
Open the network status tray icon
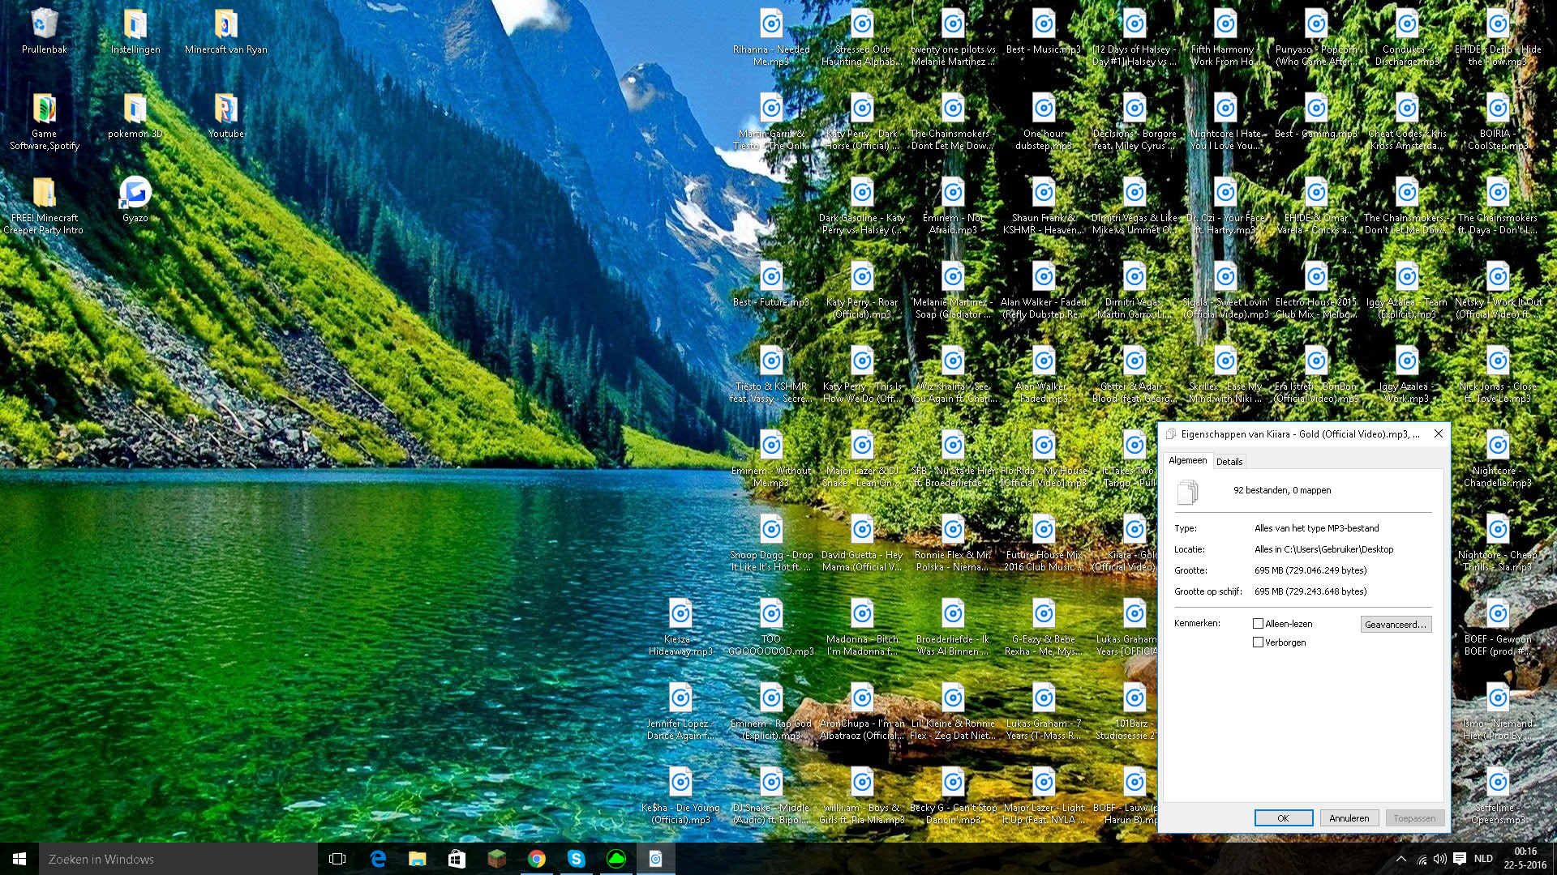click(1421, 859)
